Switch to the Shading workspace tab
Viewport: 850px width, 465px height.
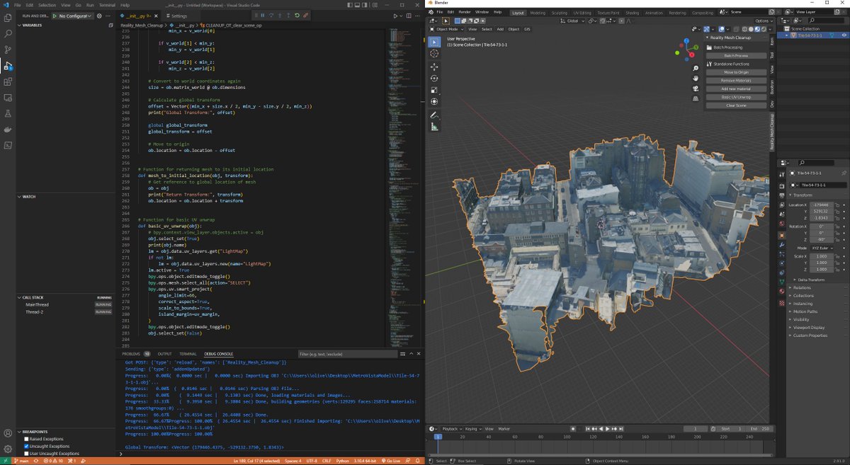click(632, 12)
